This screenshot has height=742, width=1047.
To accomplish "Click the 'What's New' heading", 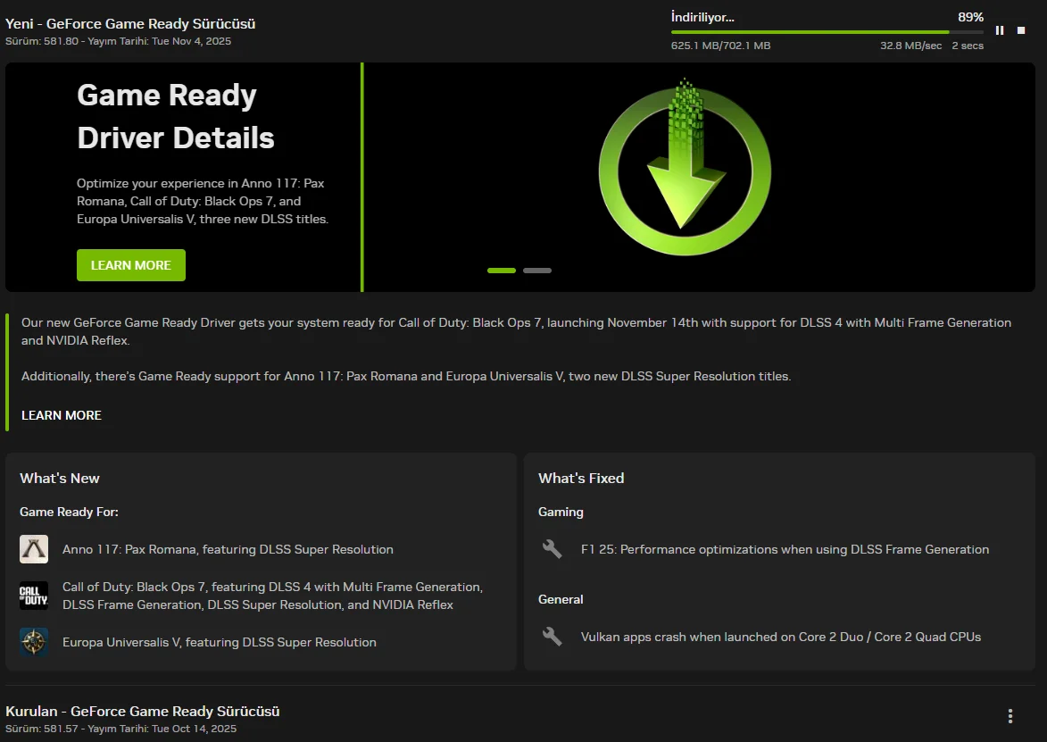I will pyautogui.click(x=60, y=479).
